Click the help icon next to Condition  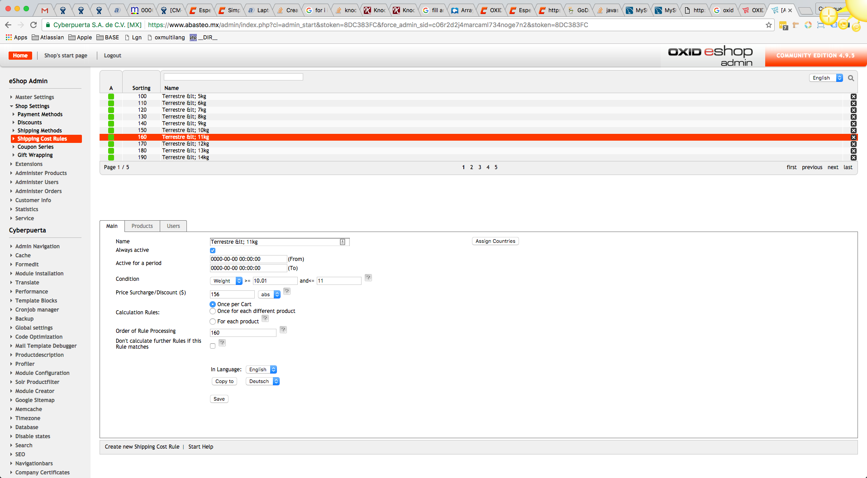(368, 278)
